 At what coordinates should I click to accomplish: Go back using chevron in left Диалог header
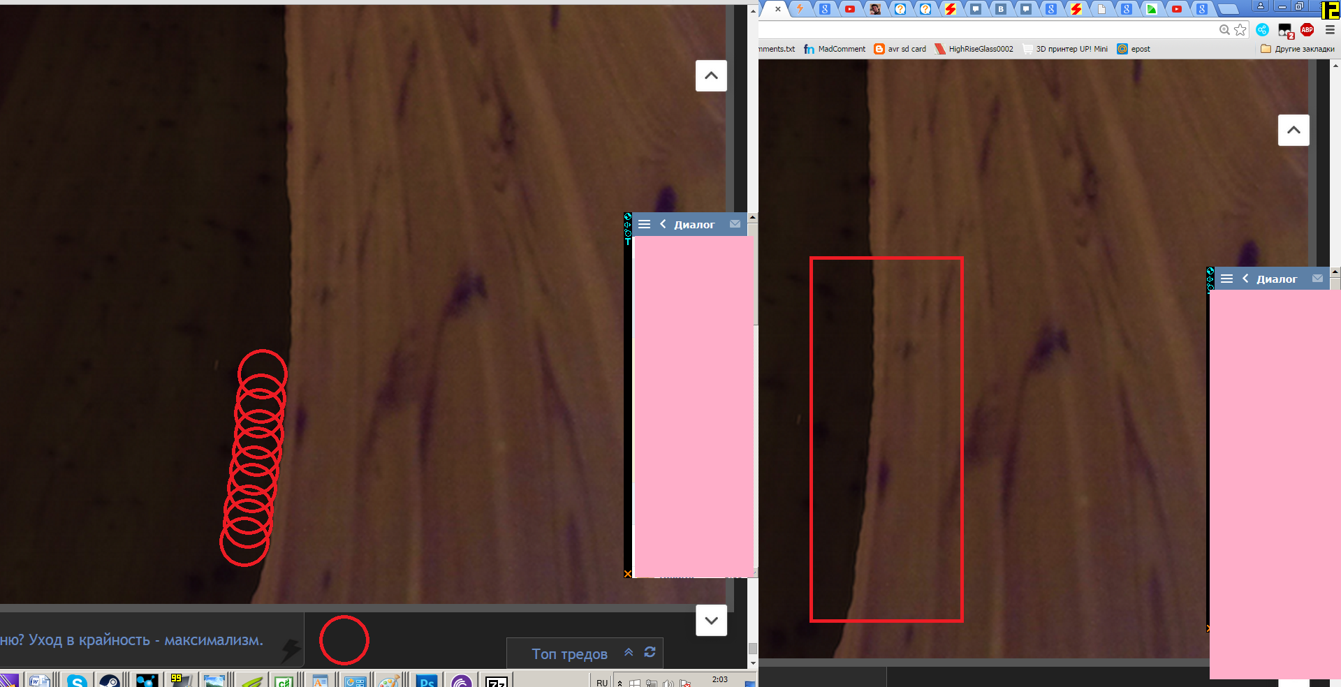[663, 224]
